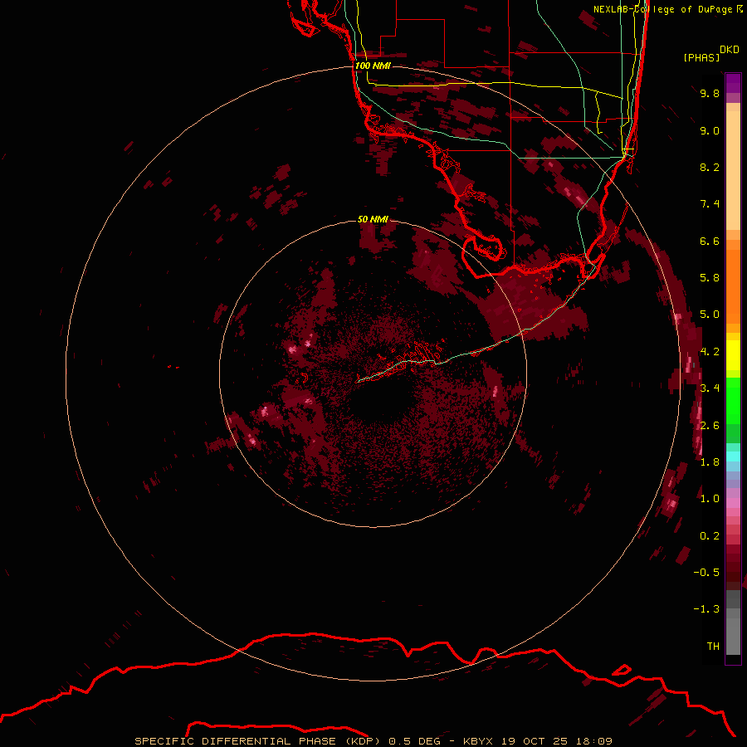Click the 5.0 value on color scale
747x747 pixels.
click(x=710, y=315)
